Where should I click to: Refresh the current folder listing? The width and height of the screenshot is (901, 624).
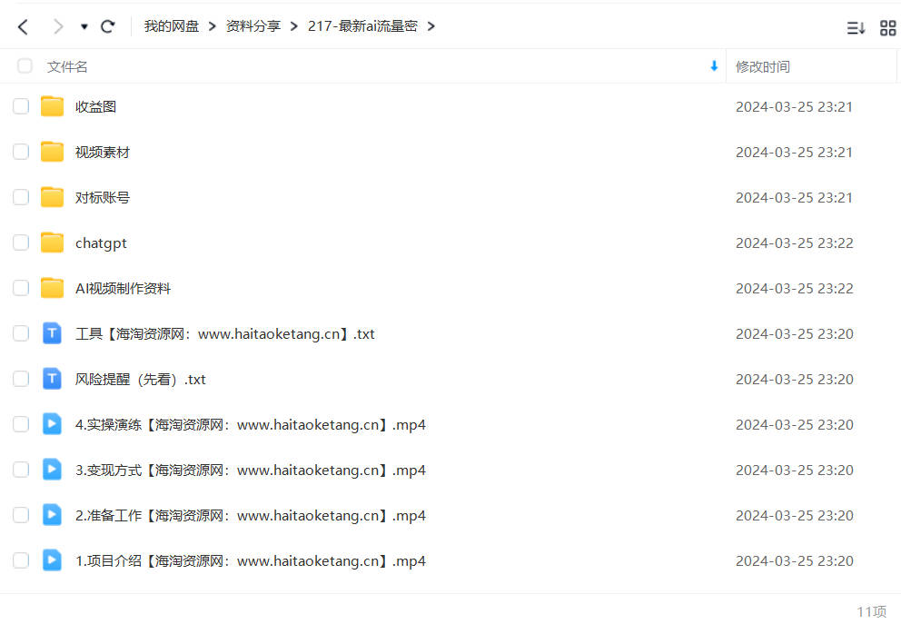[x=107, y=26]
